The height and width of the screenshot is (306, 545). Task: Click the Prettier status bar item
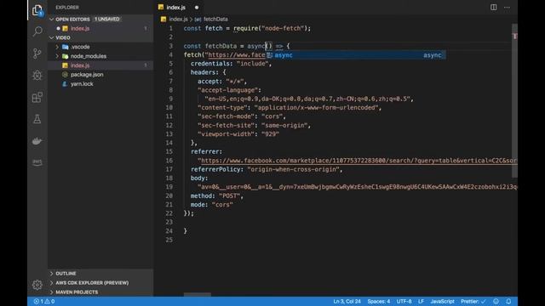coord(473,302)
